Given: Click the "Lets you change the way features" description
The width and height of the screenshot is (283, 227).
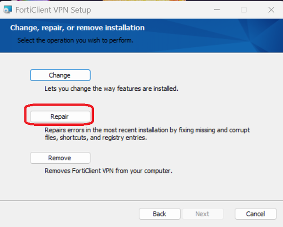Looking at the screenshot, I should (111, 89).
